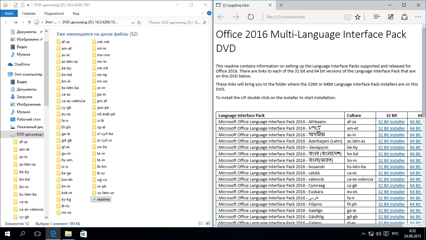Add page to favorites with star icon

pos(358,17)
